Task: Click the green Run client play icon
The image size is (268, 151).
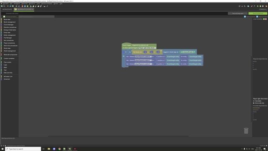Action: pyautogui.click(x=258, y=6)
